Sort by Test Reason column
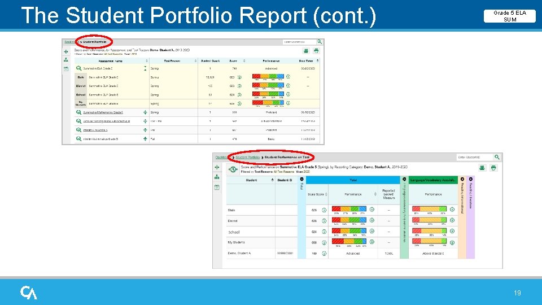This screenshot has width=542, height=305. click(195, 61)
